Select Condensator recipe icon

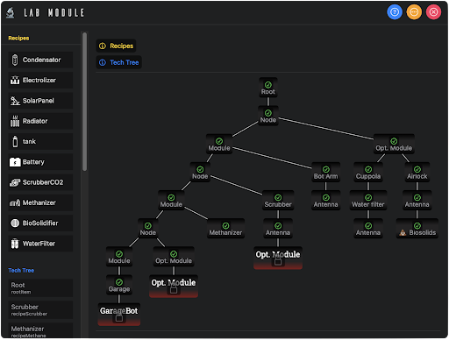[x=15, y=60]
